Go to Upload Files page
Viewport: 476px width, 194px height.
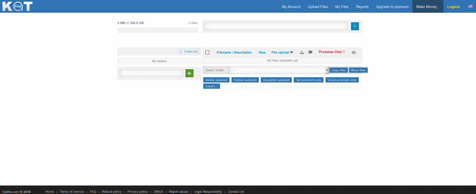tap(318, 7)
